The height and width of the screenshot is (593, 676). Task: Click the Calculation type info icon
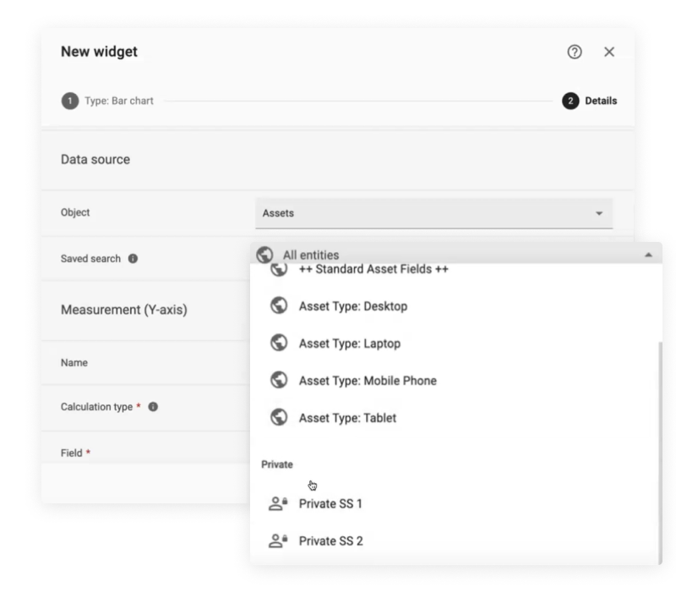pos(154,407)
